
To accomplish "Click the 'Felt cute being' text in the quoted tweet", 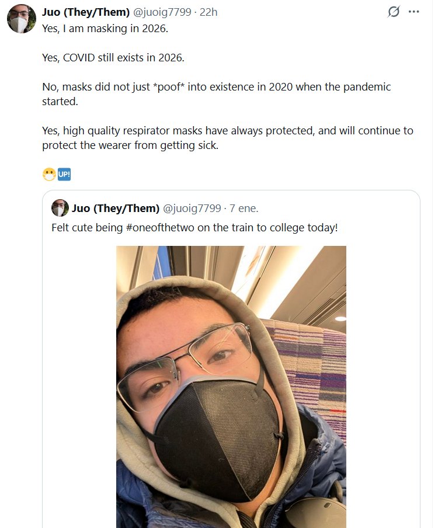I will point(88,227).
